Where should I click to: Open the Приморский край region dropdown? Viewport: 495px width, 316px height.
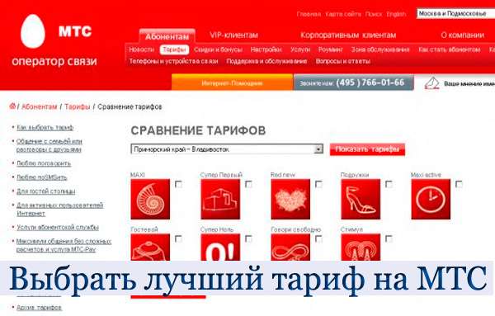[x=227, y=149]
